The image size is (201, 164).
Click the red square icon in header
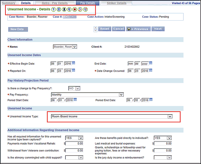pyautogui.click(x=75, y=9)
